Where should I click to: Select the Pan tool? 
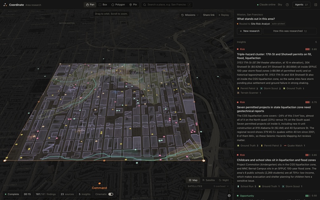[90, 4]
